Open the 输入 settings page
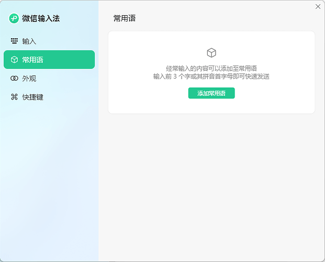 click(x=29, y=41)
